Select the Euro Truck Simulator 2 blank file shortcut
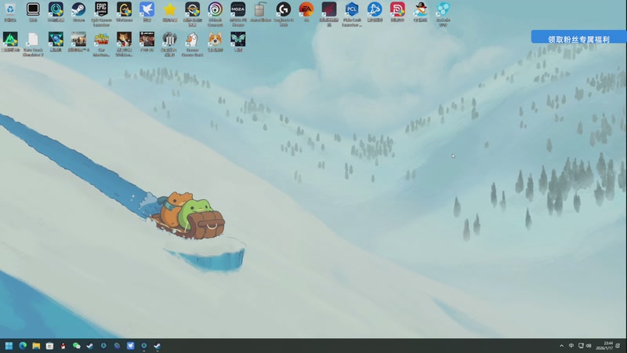This screenshot has height=353, width=627. [x=33, y=44]
